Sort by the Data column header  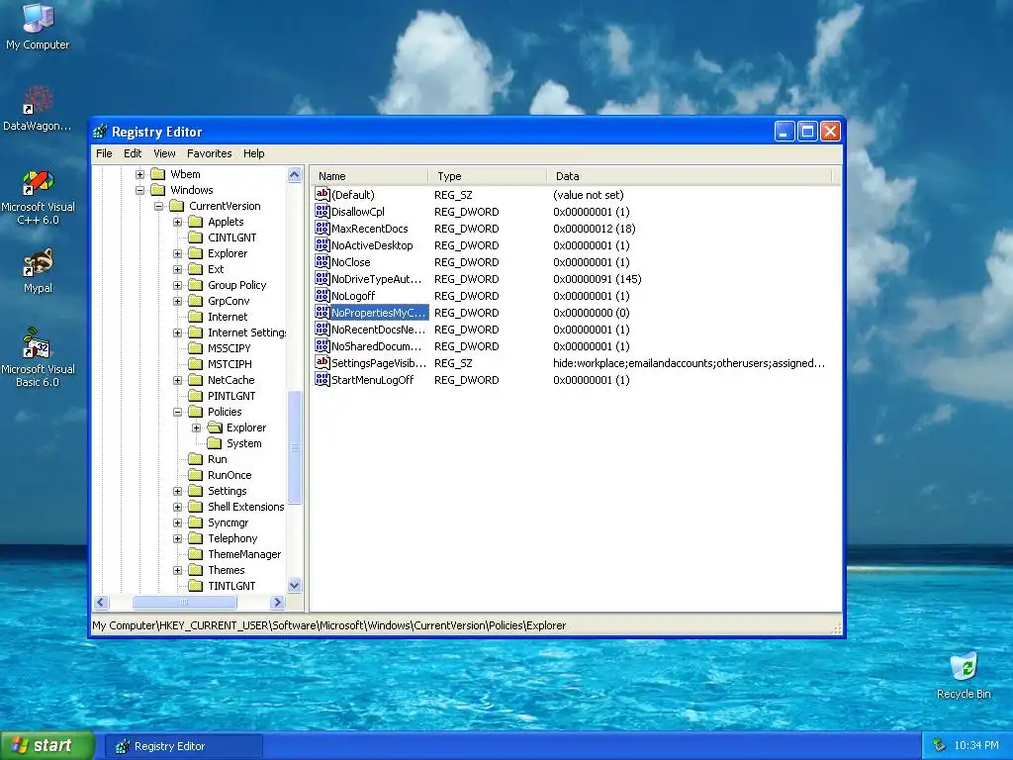[690, 176]
